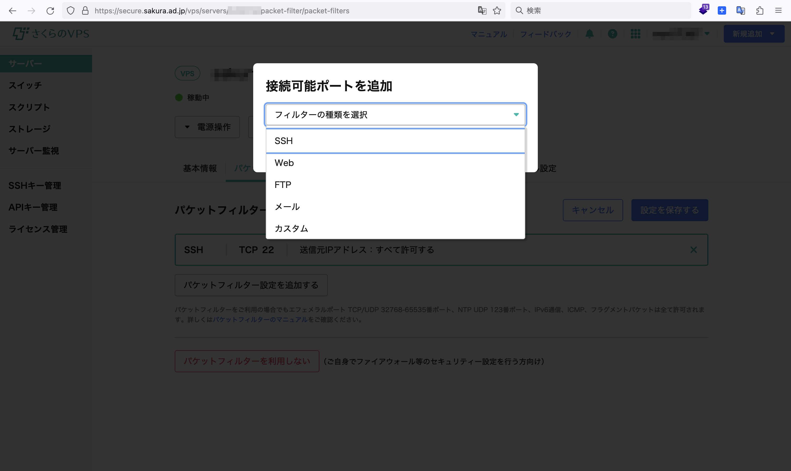Reload the page with the refresh icon
Viewport: 791px width, 471px height.
50,11
